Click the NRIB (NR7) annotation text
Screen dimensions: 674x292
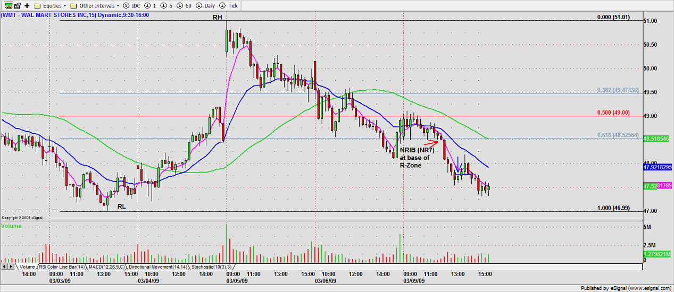click(x=417, y=150)
